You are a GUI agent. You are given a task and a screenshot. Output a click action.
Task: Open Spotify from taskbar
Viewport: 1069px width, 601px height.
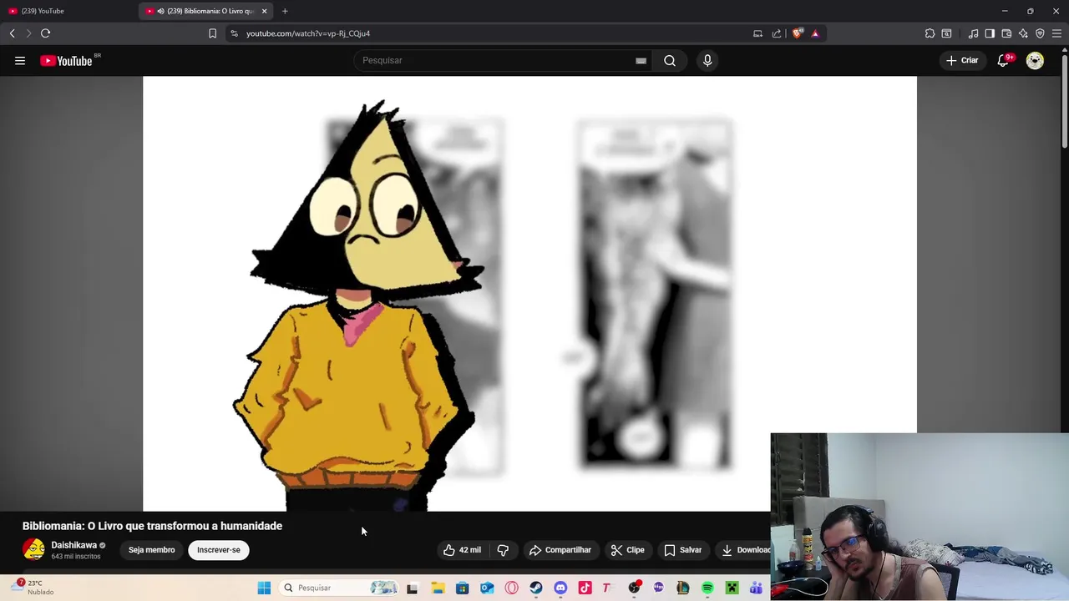click(707, 588)
